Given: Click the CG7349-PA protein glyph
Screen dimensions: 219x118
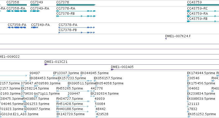Looking at the screenshot, I should pos(34,27).
